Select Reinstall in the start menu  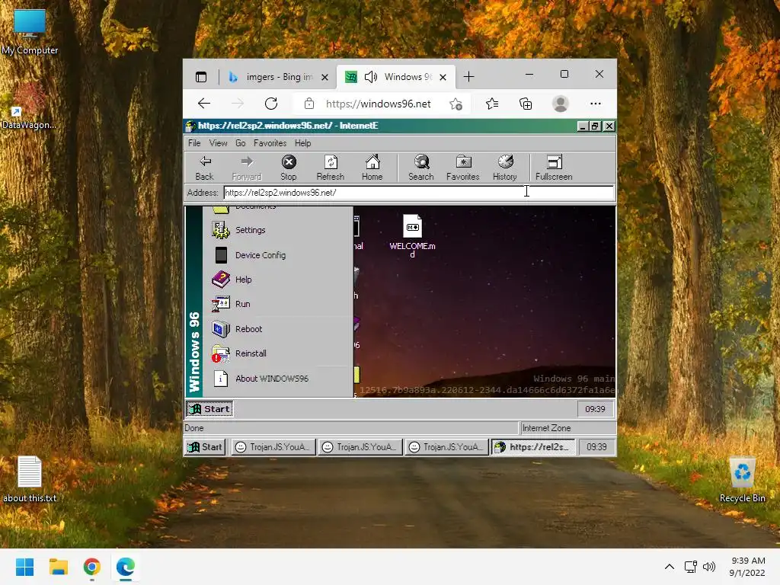coord(279,353)
